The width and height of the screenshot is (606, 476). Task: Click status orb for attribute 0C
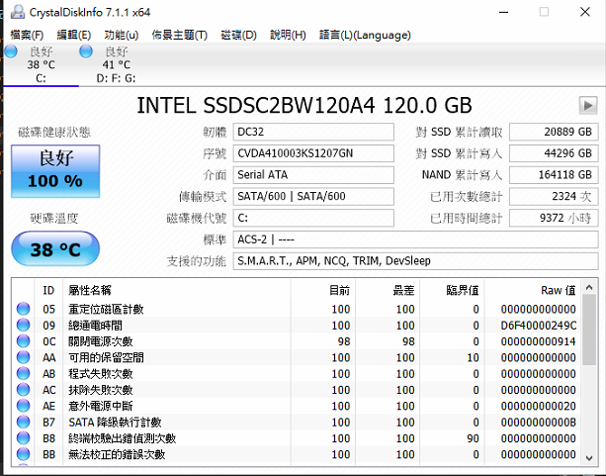pos(23,341)
